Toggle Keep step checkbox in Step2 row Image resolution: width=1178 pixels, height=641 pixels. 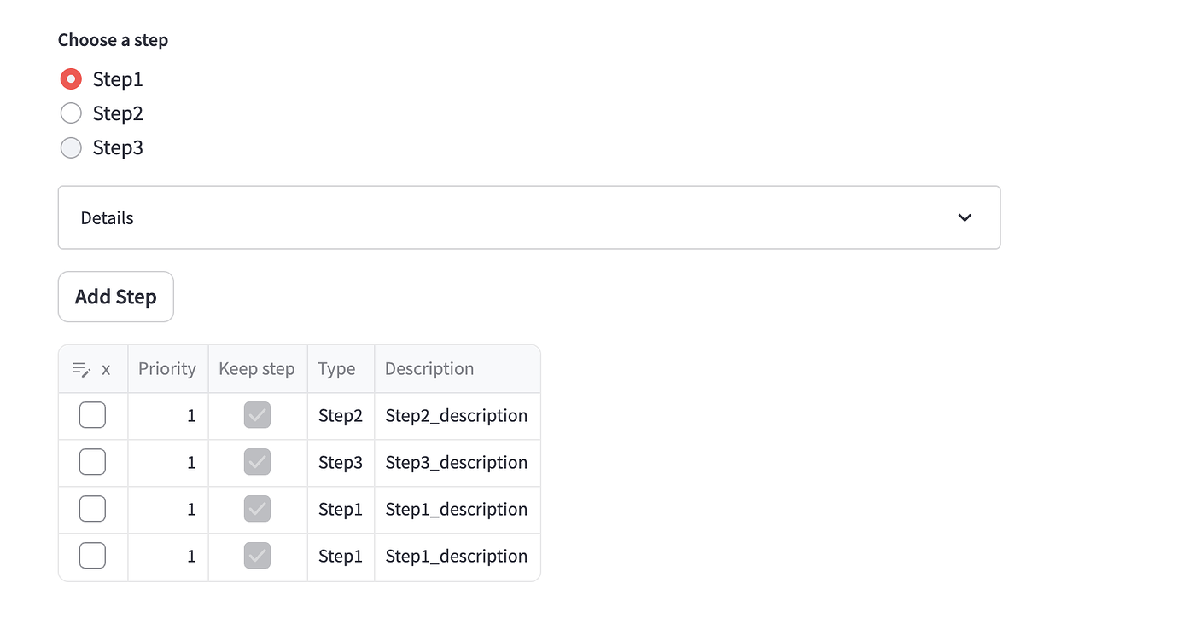(x=257, y=416)
